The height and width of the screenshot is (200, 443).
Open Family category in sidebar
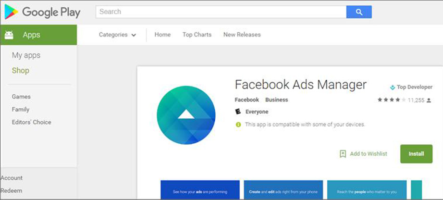pos(20,110)
